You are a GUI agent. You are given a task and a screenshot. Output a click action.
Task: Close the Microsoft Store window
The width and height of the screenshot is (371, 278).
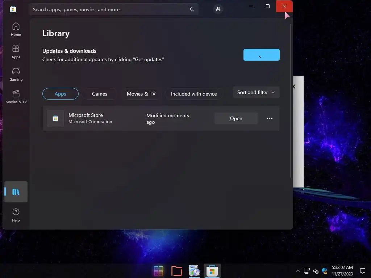pyautogui.click(x=284, y=6)
